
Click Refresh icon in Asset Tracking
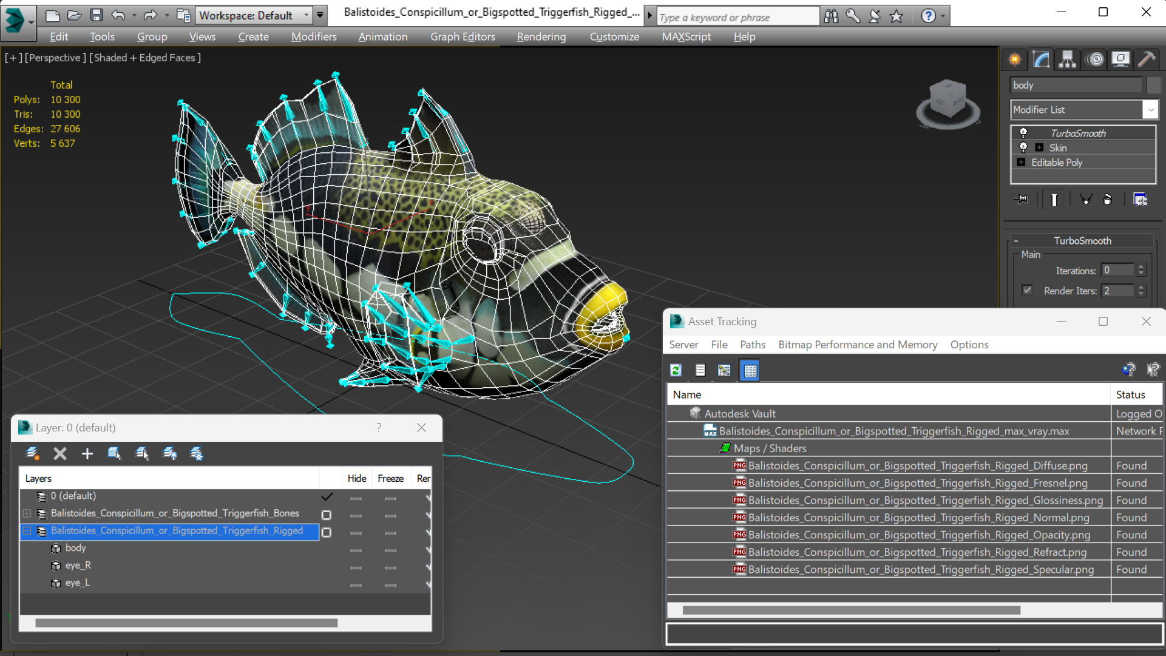point(676,370)
